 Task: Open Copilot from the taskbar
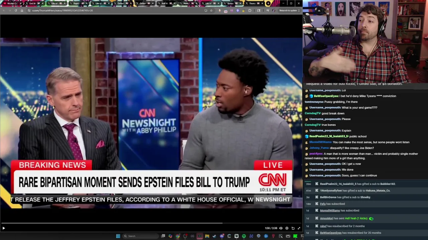coord(170,236)
